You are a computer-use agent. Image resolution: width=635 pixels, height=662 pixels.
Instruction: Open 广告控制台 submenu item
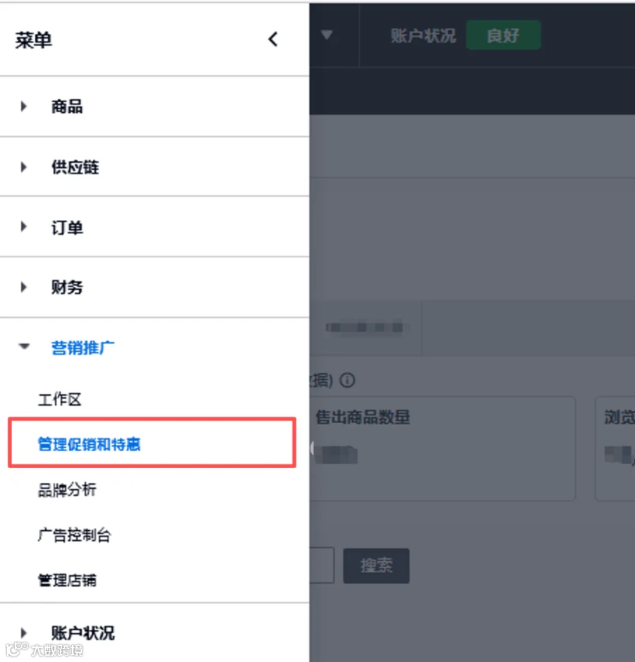pos(74,535)
